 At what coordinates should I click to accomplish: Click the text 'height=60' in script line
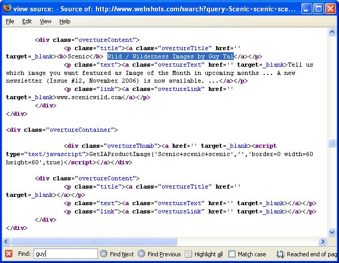coord(22,162)
